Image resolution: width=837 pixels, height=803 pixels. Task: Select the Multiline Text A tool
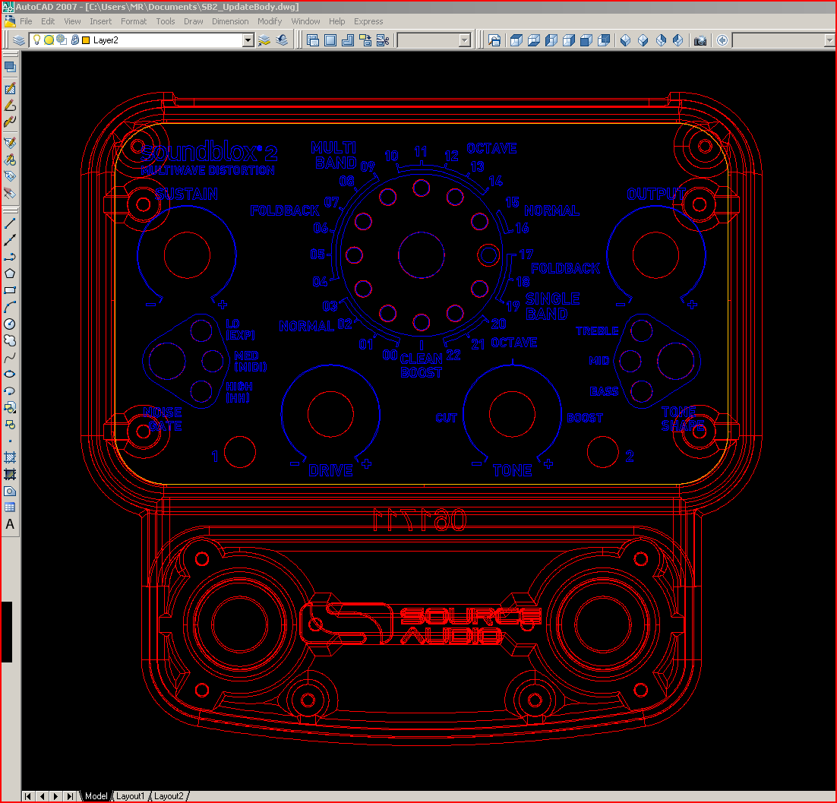pyautogui.click(x=10, y=525)
